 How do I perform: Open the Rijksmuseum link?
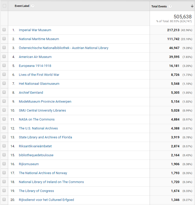pyautogui.click(x=29, y=164)
